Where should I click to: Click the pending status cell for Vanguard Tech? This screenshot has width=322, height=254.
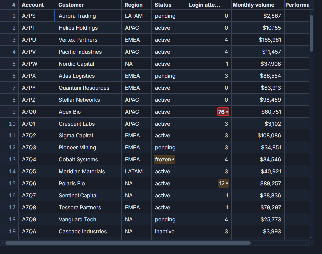coord(170,219)
